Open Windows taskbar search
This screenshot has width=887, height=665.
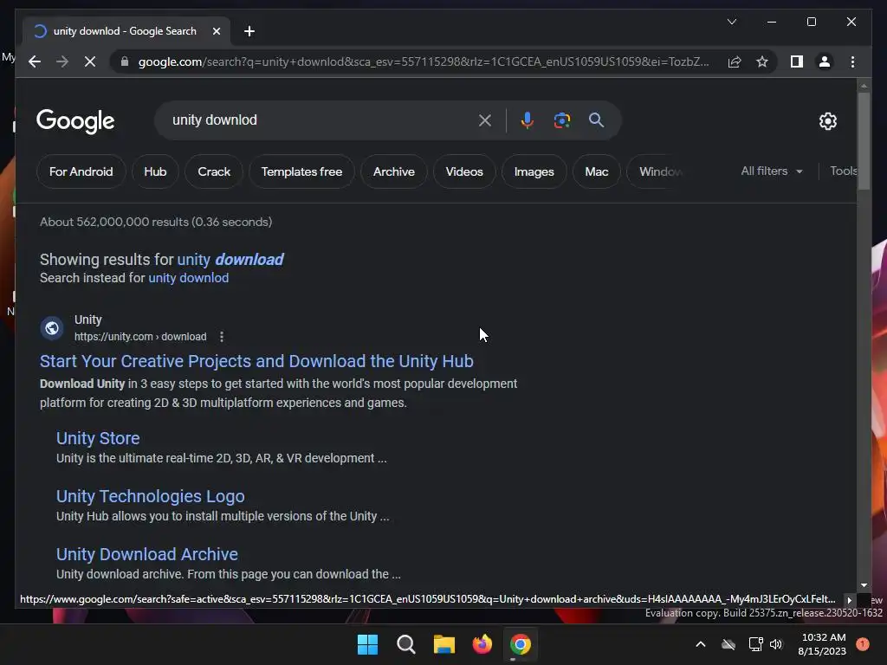(405, 644)
